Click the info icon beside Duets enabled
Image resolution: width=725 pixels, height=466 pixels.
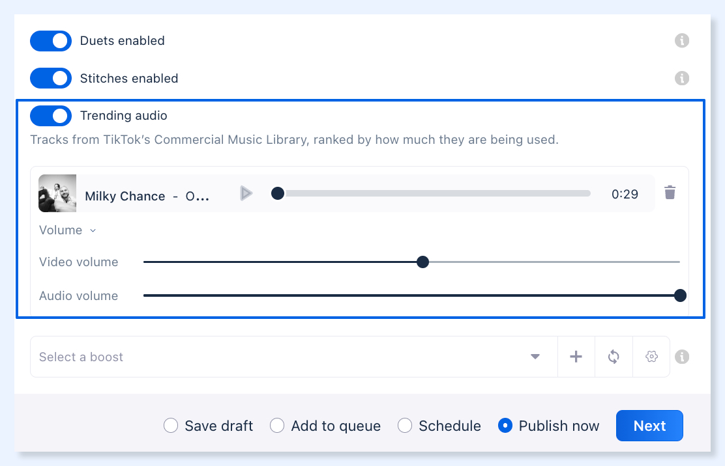[681, 40]
